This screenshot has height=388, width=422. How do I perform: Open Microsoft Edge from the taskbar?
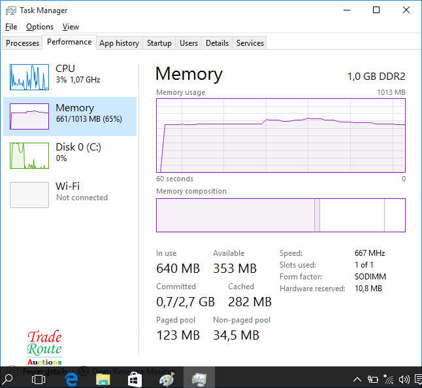72,378
